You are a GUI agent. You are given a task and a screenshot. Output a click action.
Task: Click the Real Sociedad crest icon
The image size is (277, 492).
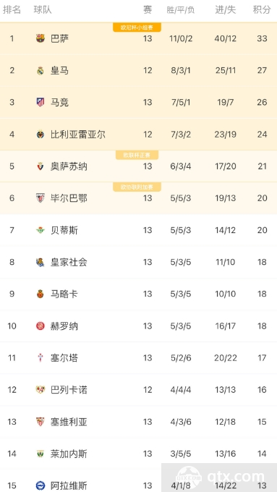tap(41, 262)
